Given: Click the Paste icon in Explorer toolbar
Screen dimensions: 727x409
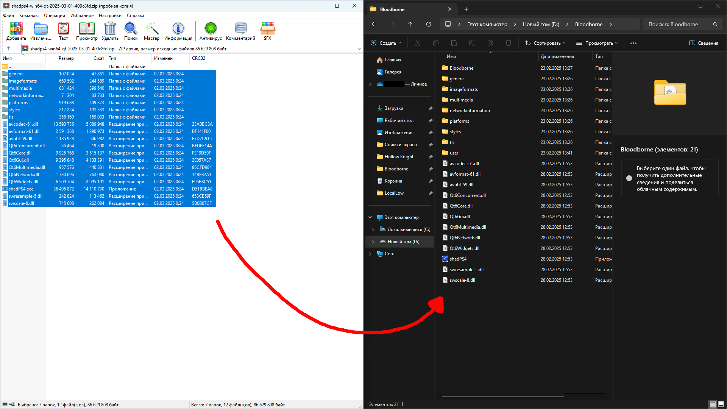Looking at the screenshot, I should click(x=454, y=43).
